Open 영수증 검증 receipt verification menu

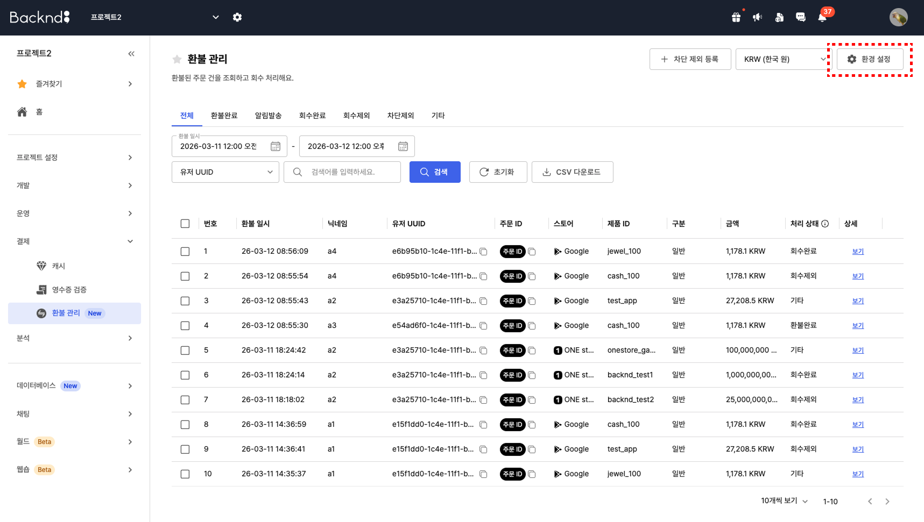(69, 289)
